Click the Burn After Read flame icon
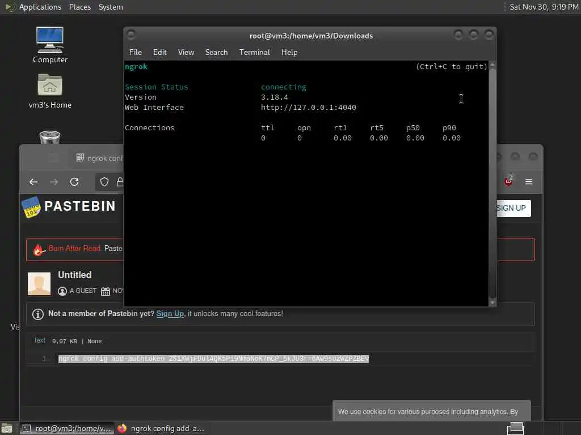Image resolution: width=581 pixels, height=435 pixels. (x=38, y=250)
